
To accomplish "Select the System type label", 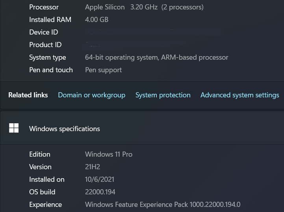I will pyautogui.click(x=47, y=58).
